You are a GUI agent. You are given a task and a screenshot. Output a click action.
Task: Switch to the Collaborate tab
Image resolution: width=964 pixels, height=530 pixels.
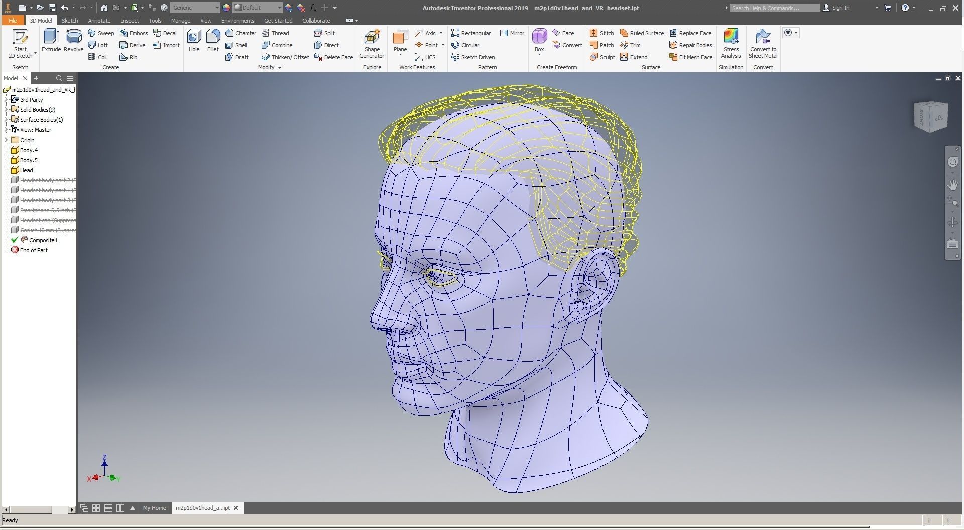[316, 21]
